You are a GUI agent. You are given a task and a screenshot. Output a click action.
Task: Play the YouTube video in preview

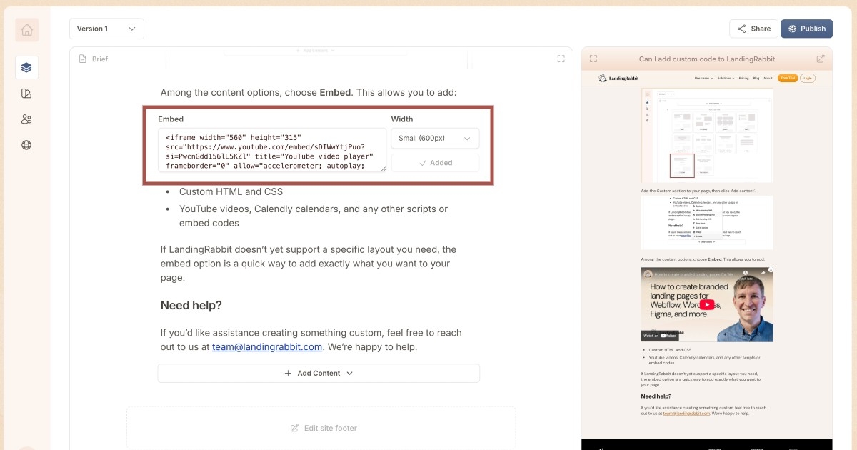pos(706,304)
